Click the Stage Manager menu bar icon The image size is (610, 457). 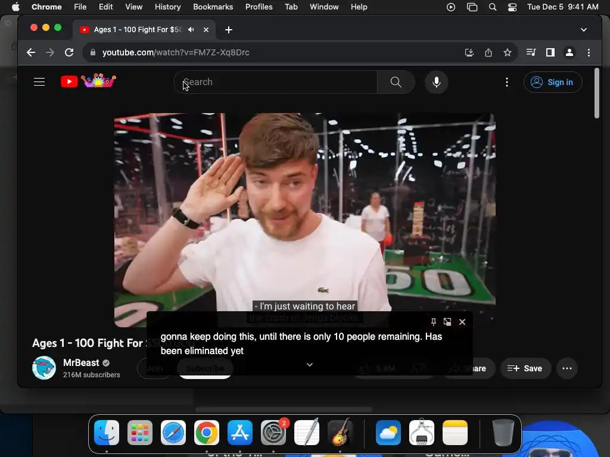(472, 7)
